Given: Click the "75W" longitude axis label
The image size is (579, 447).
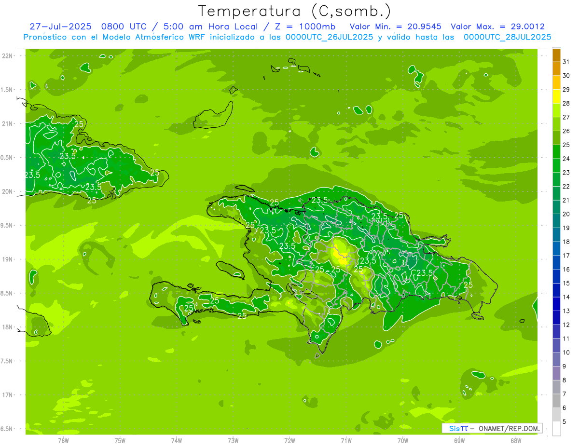Looking at the screenshot, I should (120, 440).
